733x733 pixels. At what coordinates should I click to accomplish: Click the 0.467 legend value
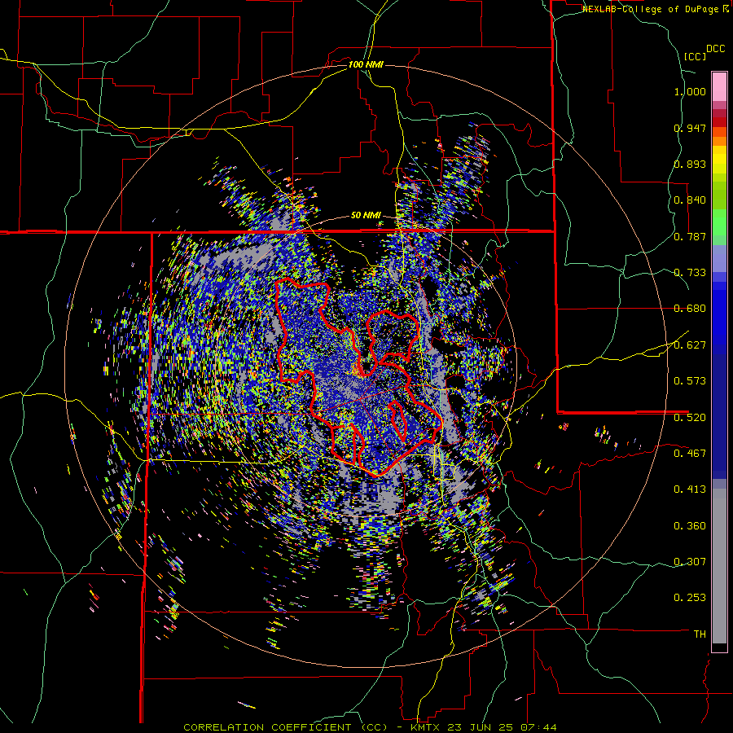(x=690, y=453)
